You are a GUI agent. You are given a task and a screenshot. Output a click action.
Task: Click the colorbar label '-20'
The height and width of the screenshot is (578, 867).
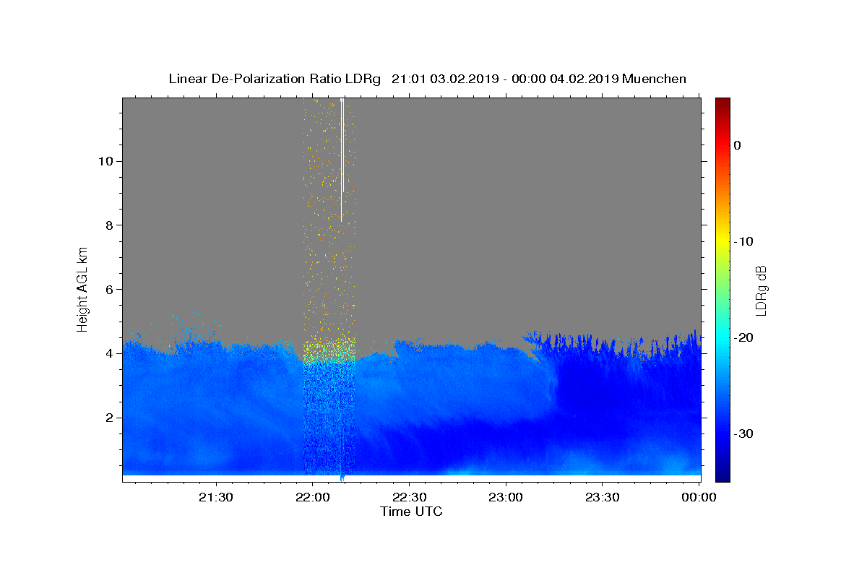744,337
